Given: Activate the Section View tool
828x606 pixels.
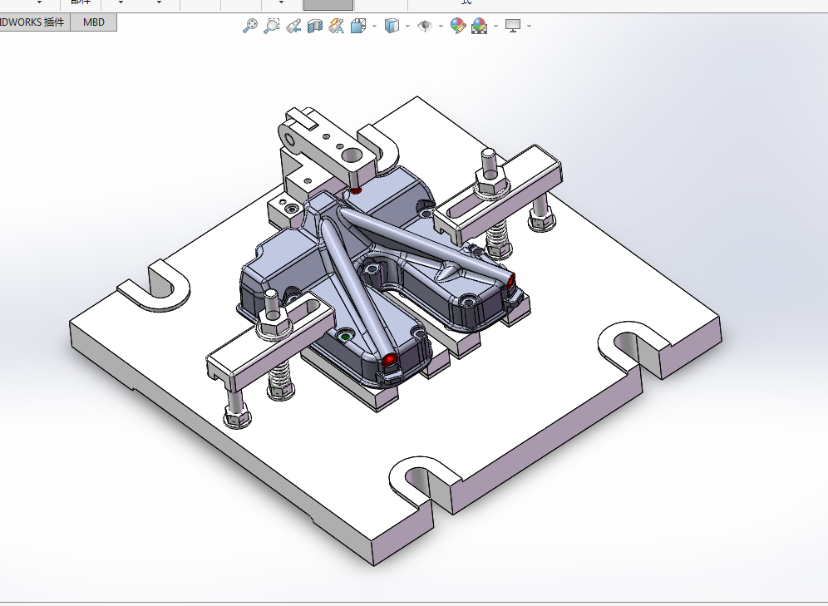Looking at the screenshot, I should [315, 25].
